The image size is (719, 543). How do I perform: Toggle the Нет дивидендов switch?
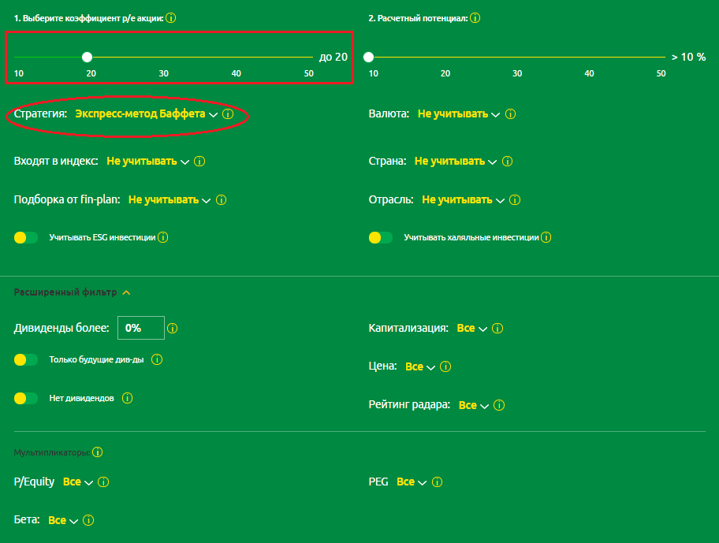[x=26, y=399]
